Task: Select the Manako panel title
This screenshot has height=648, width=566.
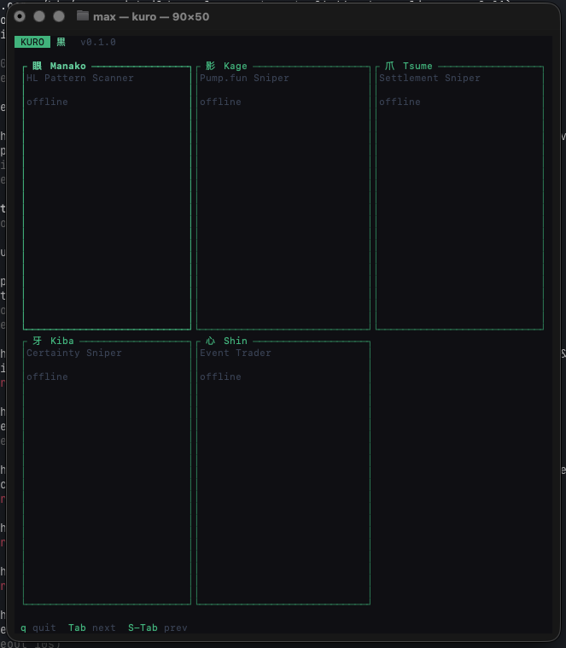Action: pos(67,66)
